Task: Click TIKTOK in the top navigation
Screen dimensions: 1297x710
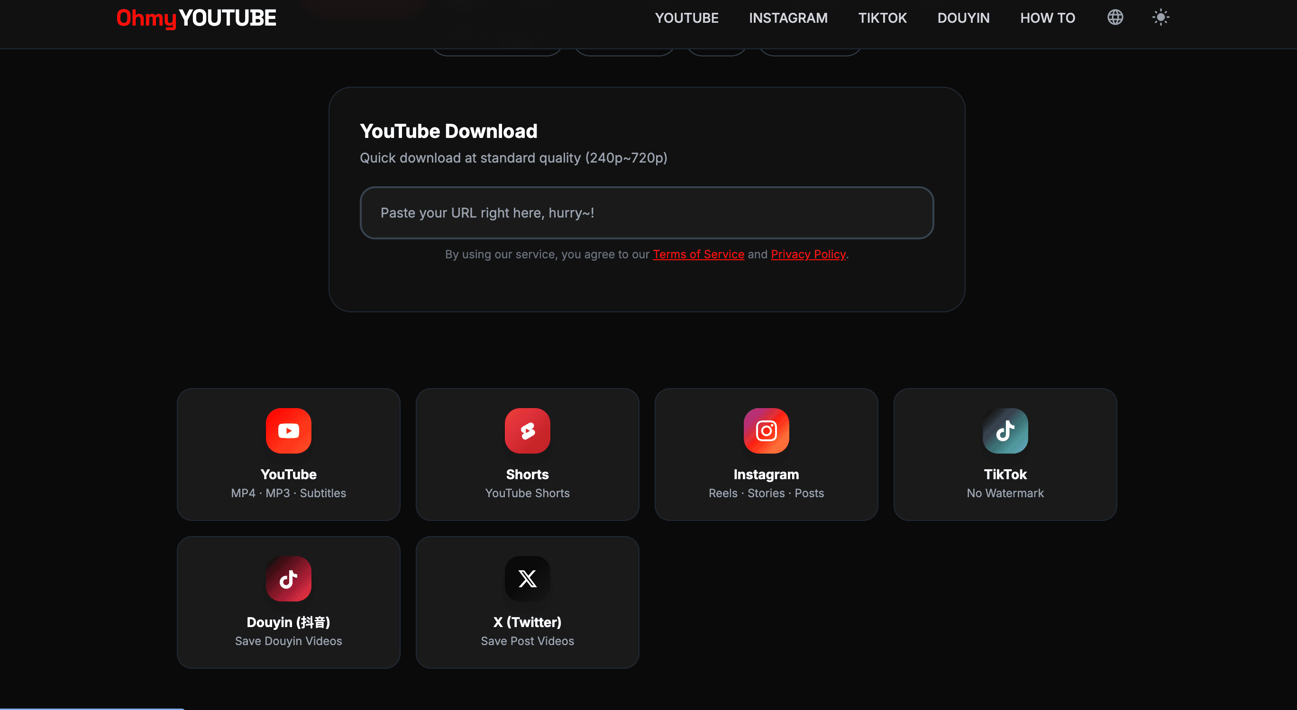Action: click(883, 18)
